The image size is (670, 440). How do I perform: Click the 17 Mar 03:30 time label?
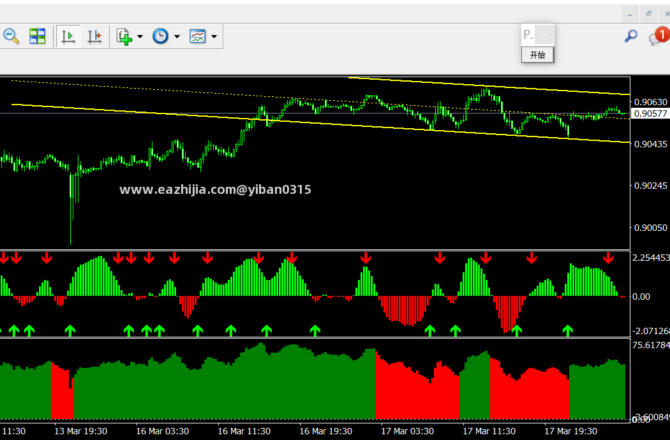407,432
